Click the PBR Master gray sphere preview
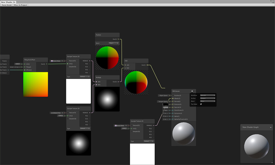This screenshot has width=275, height=165. tap(184, 133)
